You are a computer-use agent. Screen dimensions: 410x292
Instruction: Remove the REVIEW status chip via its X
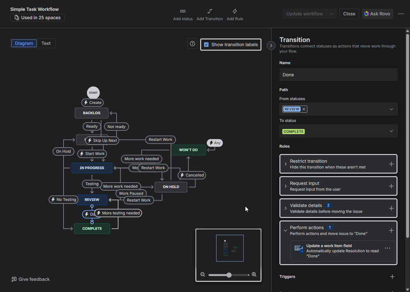click(x=303, y=109)
